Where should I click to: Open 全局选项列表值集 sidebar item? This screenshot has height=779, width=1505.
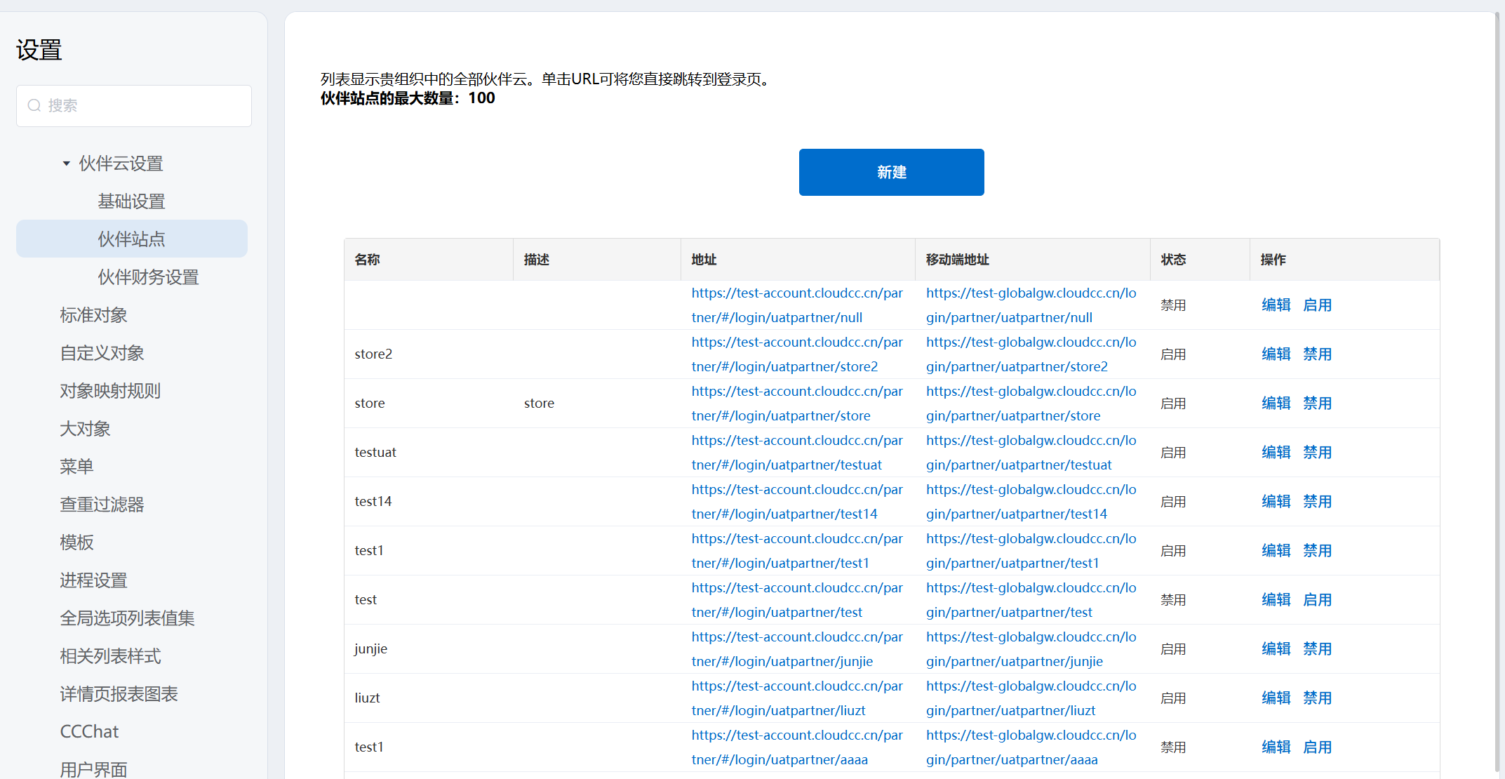pos(127,618)
